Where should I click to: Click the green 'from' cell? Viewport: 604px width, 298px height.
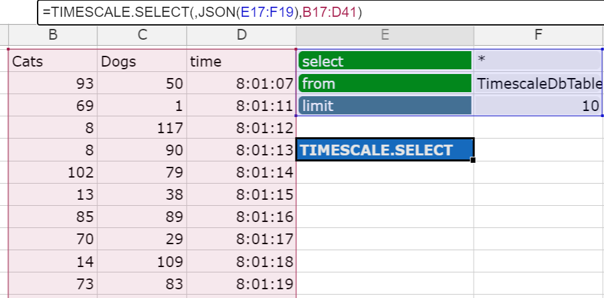(385, 83)
